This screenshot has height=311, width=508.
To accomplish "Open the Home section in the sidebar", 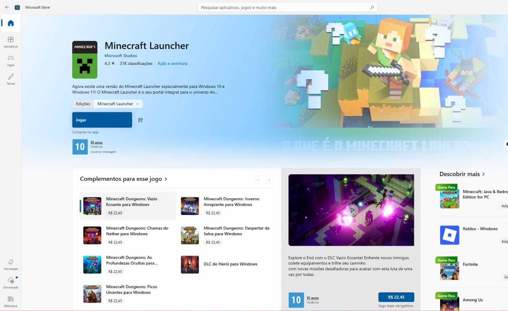I will click(11, 23).
